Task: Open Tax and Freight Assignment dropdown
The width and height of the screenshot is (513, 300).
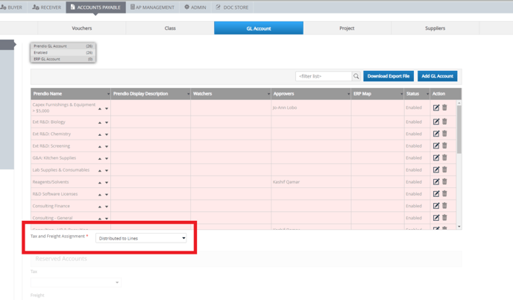Action: (141, 238)
